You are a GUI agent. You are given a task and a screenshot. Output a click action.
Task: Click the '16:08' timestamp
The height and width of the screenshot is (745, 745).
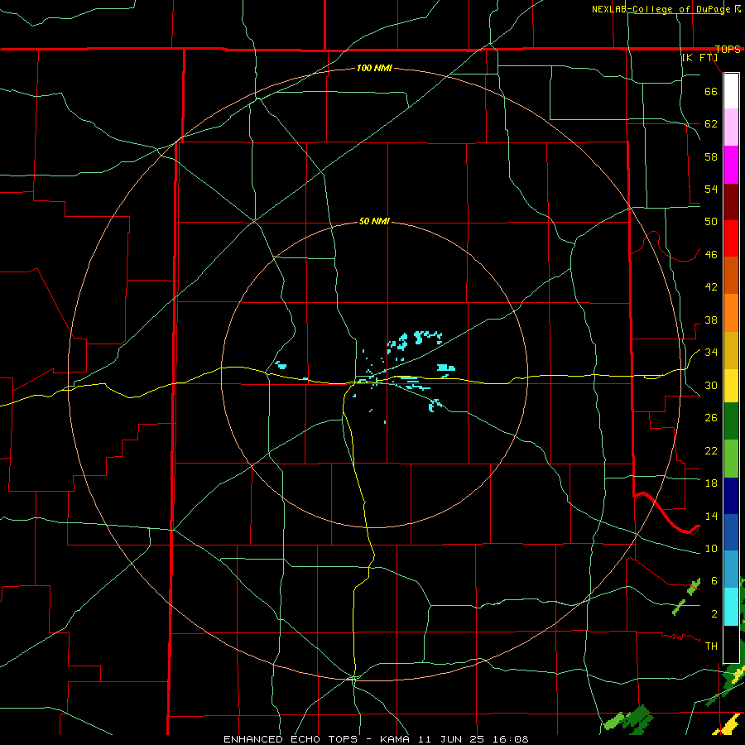click(x=510, y=739)
